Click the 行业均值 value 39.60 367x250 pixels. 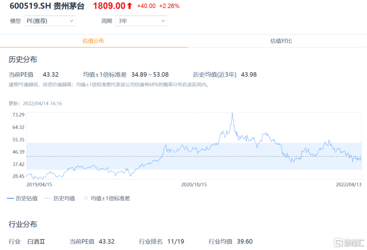tap(245, 242)
